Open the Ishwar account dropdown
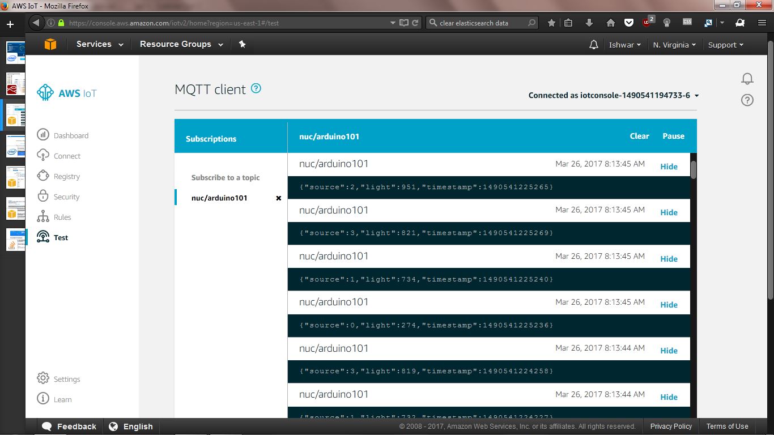This screenshot has width=774, height=435. (625, 45)
